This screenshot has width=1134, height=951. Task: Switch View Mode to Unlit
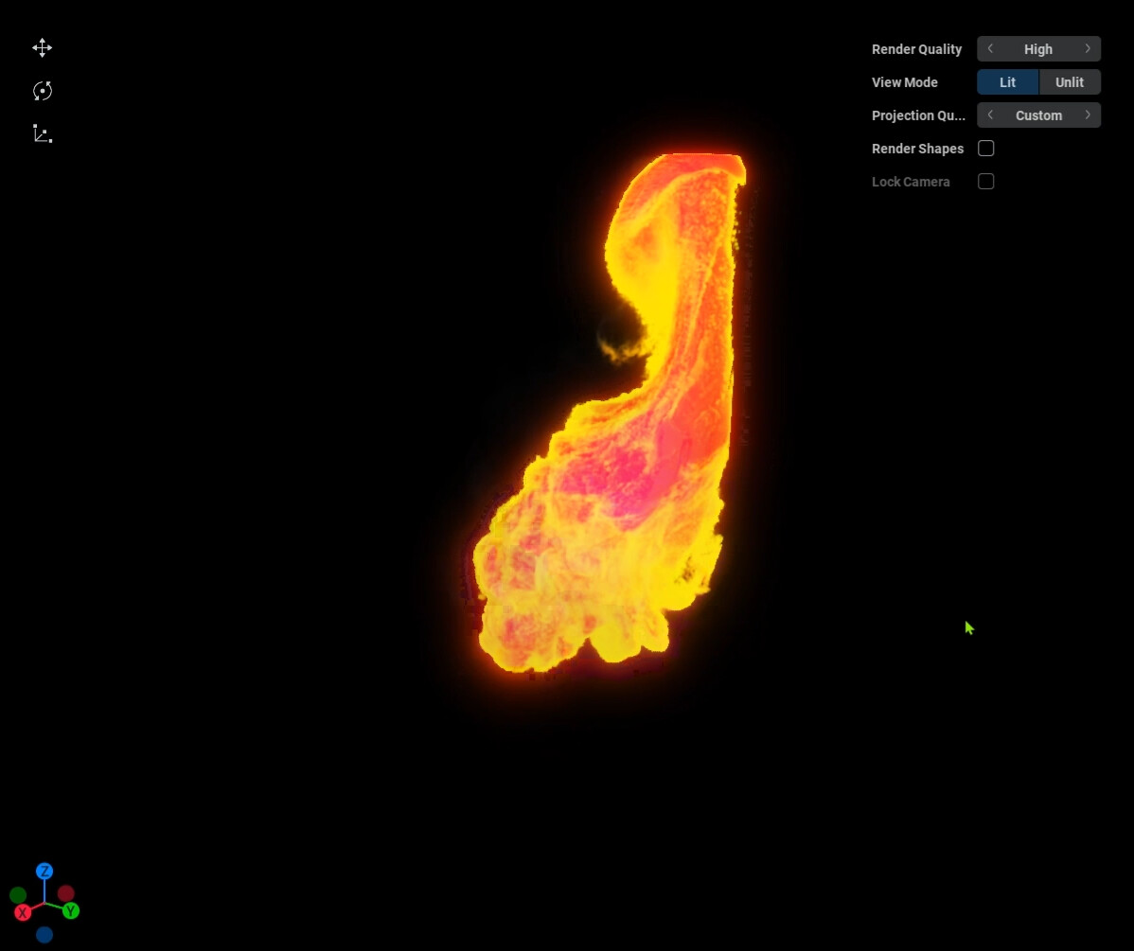(x=1070, y=82)
